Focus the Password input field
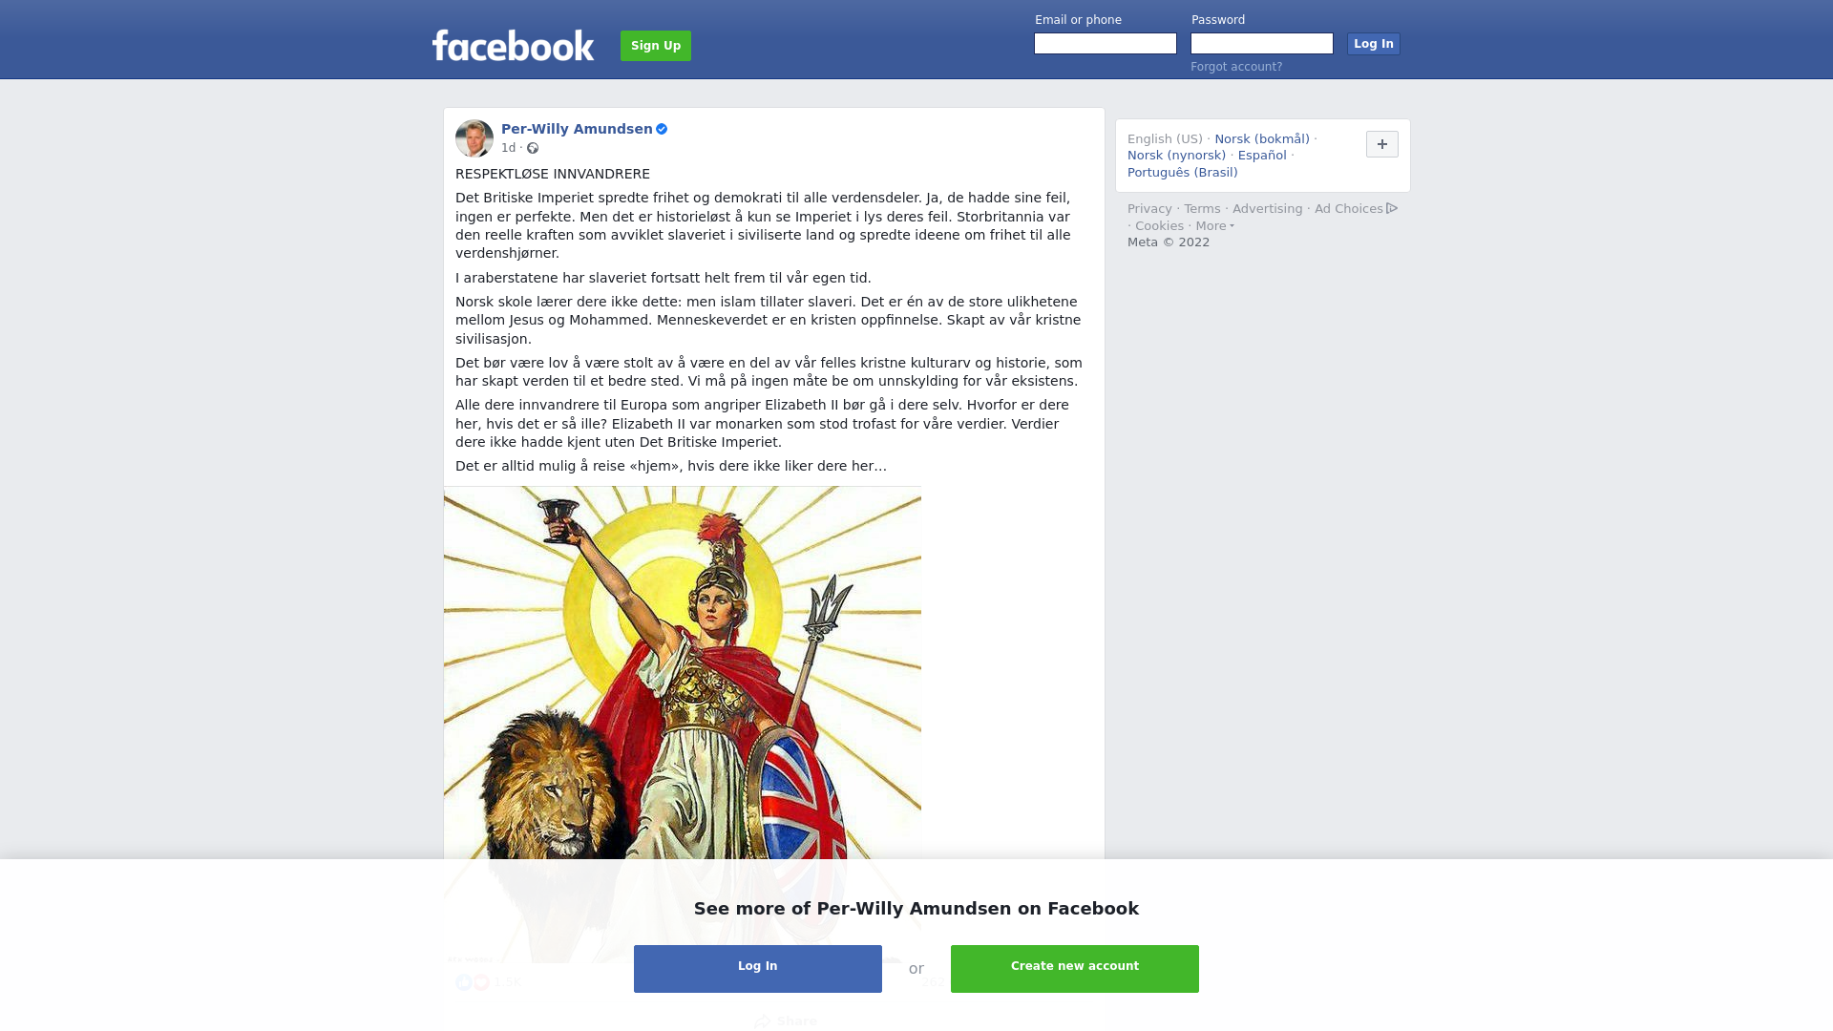 [1262, 44]
